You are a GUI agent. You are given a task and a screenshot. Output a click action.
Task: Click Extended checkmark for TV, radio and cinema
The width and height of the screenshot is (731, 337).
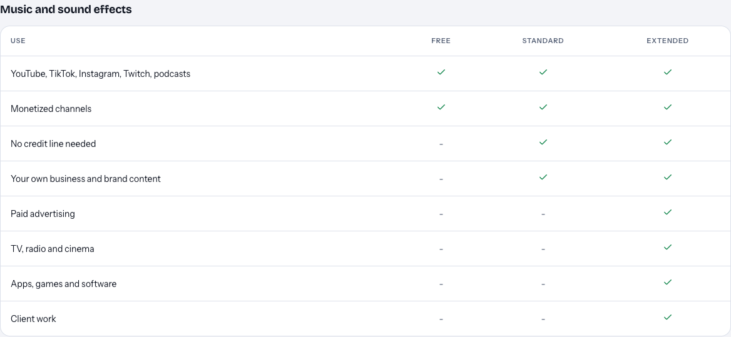(668, 247)
